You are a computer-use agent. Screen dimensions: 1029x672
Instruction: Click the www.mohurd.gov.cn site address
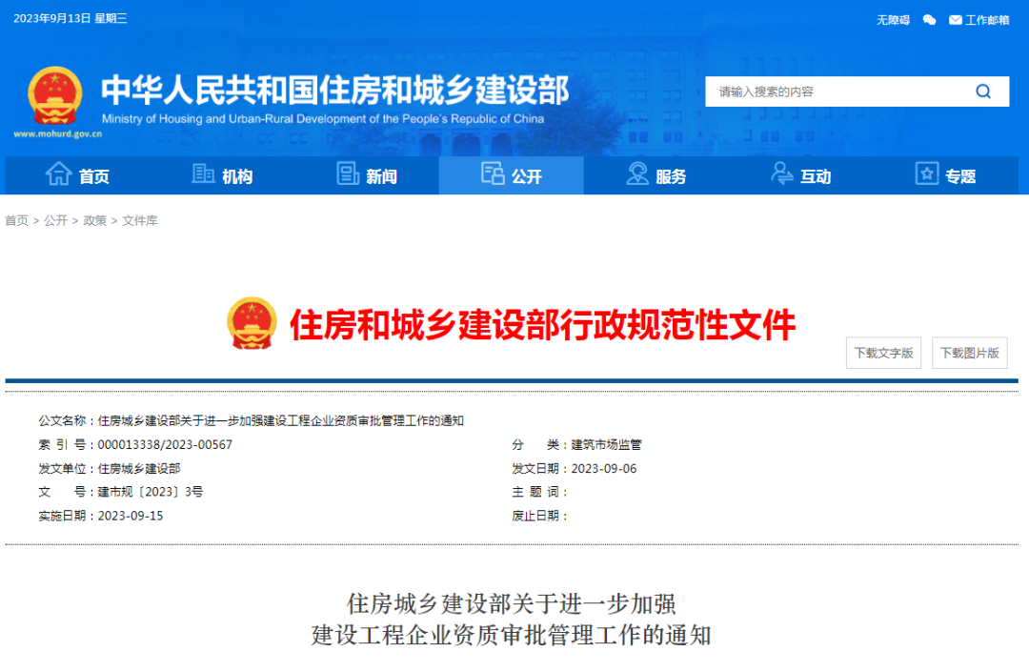(x=58, y=133)
